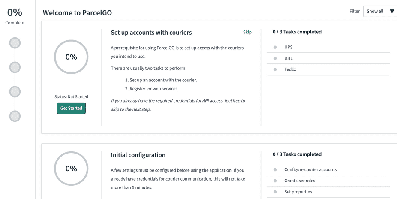The width and height of the screenshot is (397, 199).
Task: Click the third step circle in the progress sidebar
Action: coord(15,92)
